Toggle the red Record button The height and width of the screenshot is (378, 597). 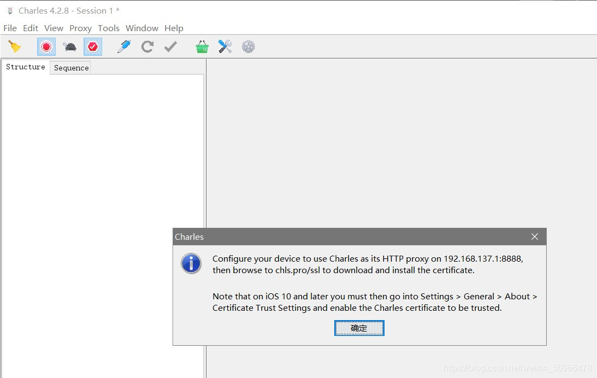[46, 47]
